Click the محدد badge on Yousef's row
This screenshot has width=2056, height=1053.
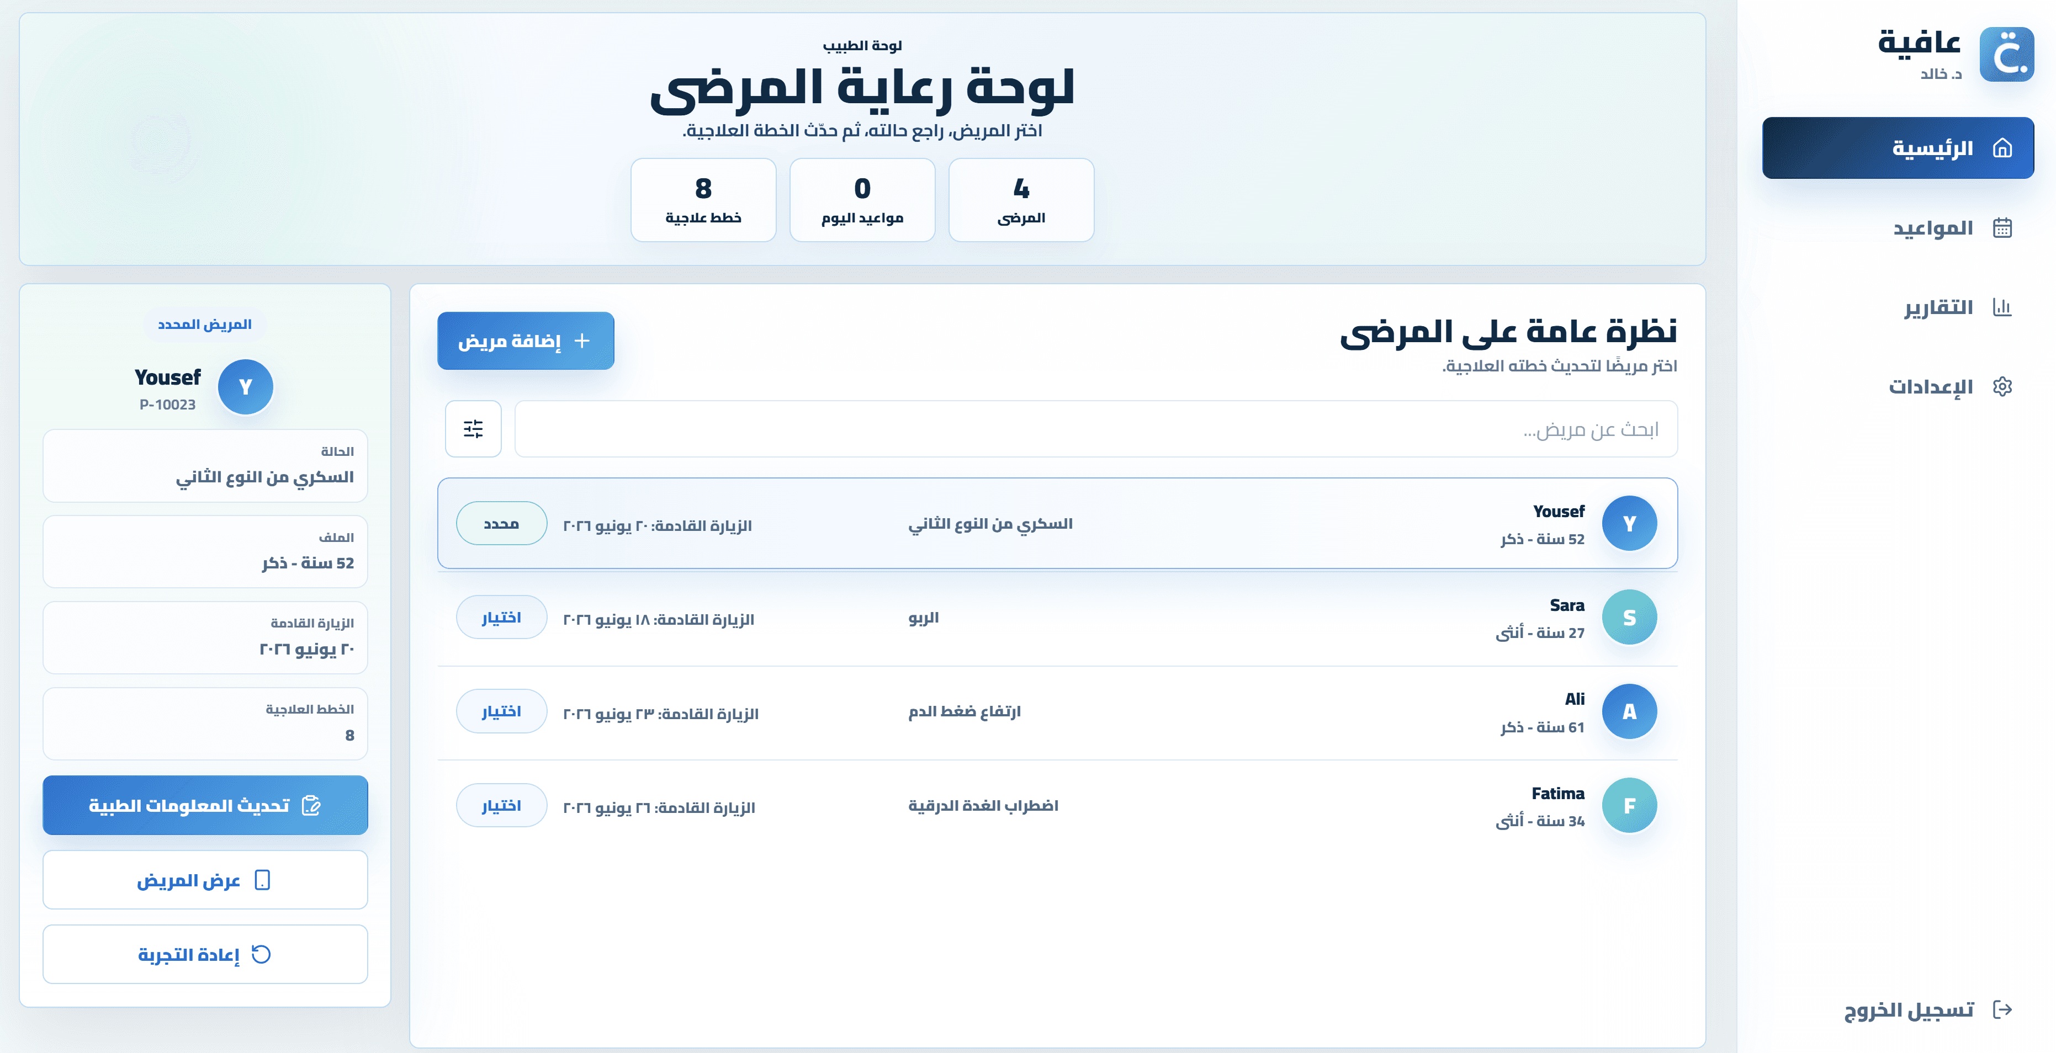tap(501, 523)
